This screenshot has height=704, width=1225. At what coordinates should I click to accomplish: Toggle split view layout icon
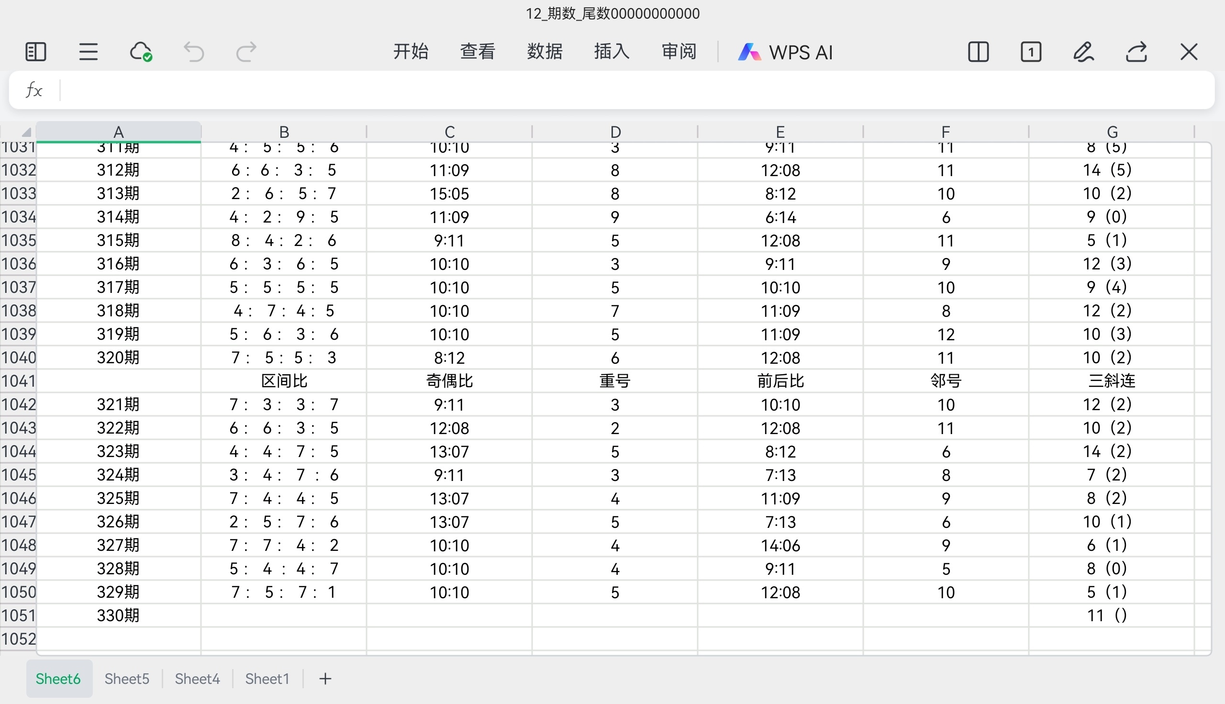(979, 52)
